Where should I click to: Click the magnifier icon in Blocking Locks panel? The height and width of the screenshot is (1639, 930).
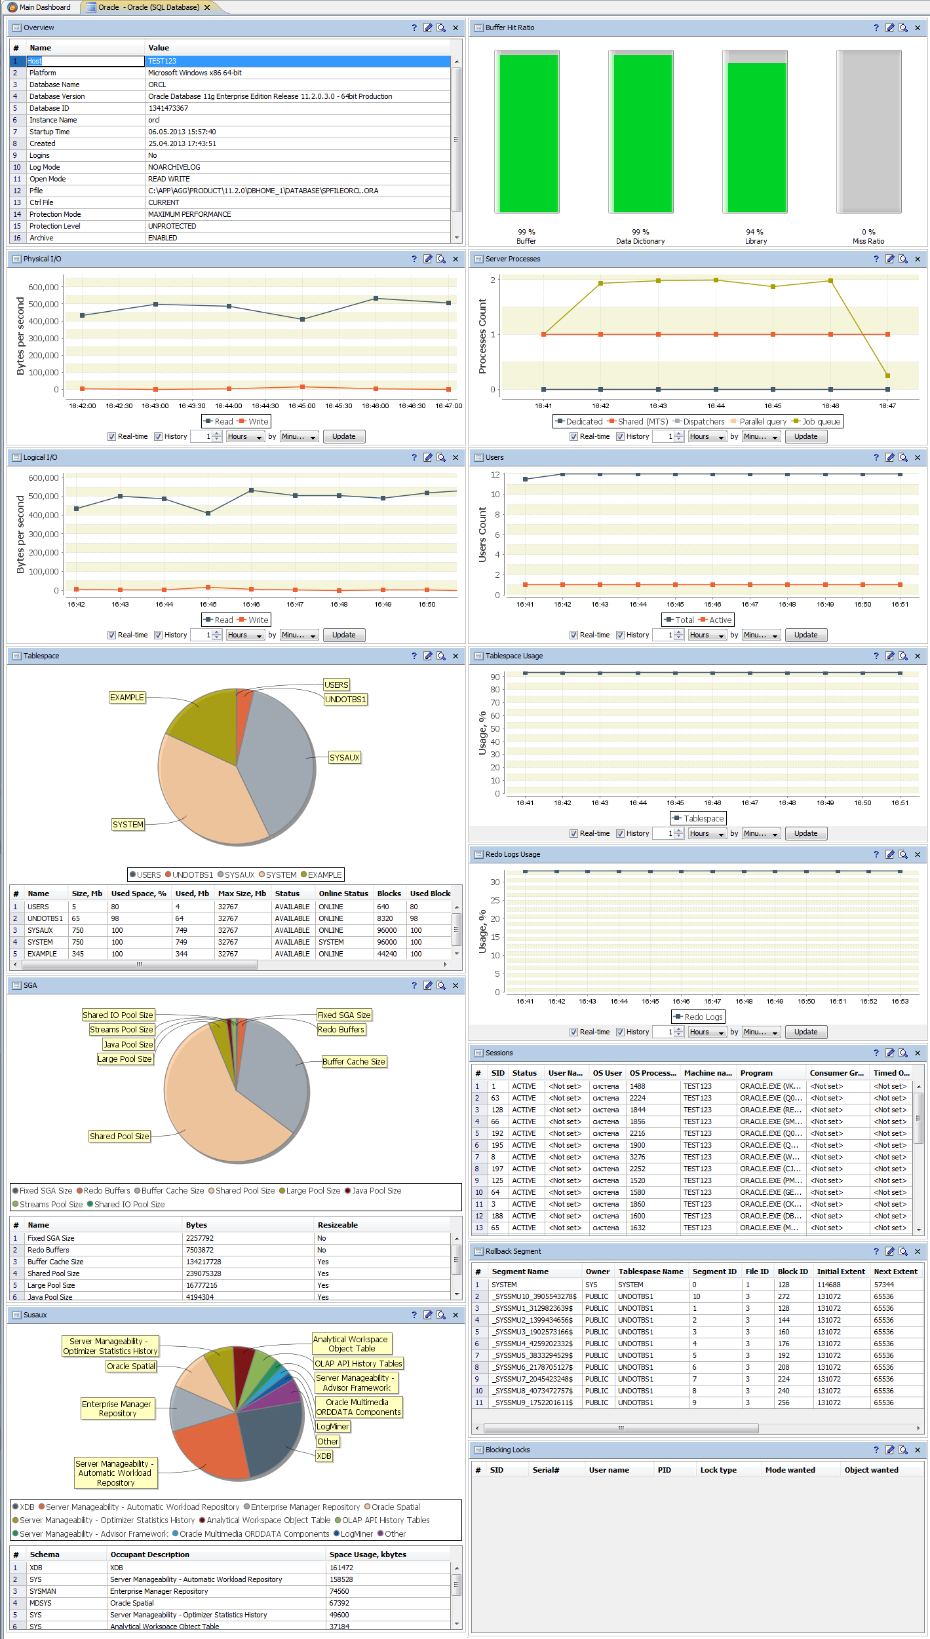[903, 1450]
